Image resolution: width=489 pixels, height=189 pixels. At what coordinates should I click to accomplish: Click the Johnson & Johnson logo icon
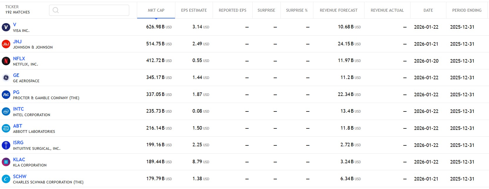coord(6,44)
